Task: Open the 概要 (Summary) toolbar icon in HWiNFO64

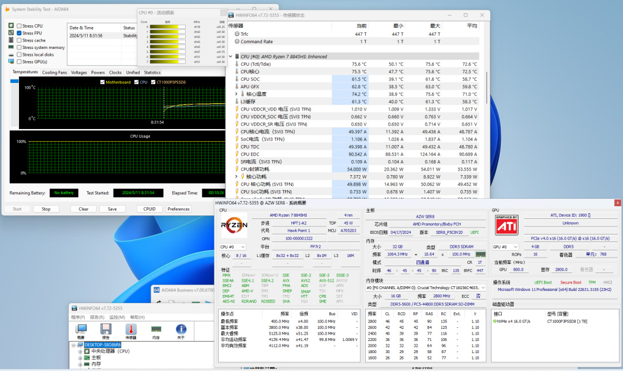Action: click(81, 330)
